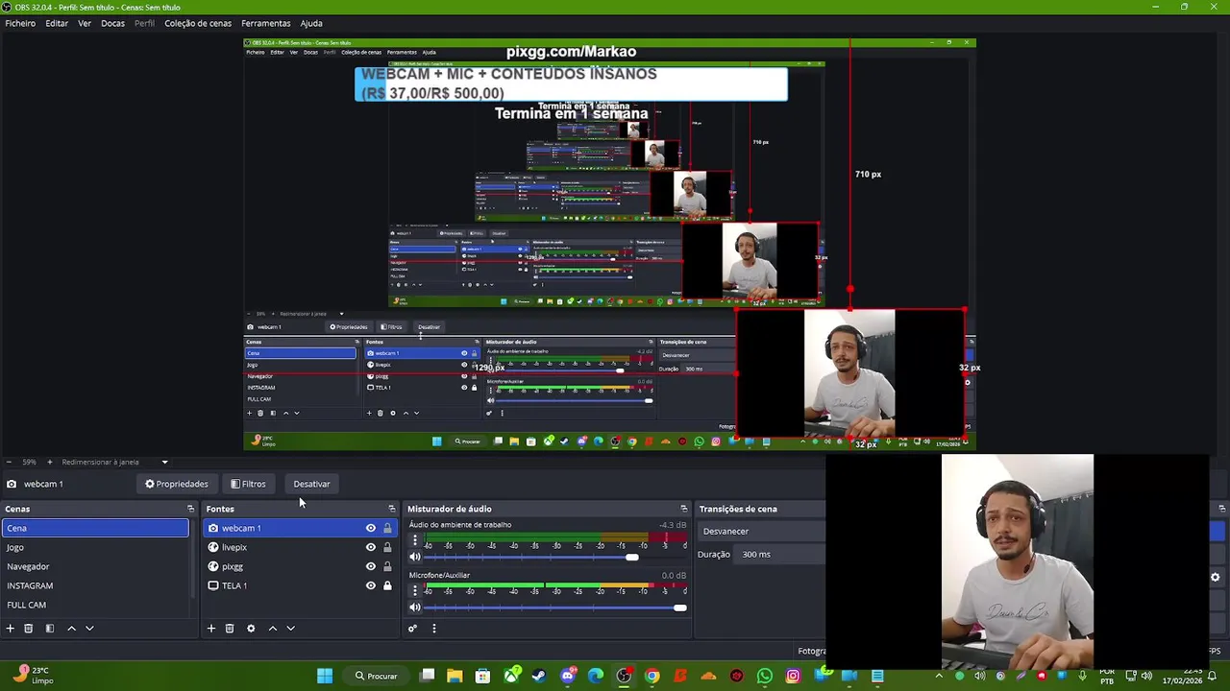Select the Navegador scene
This screenshot has width=1230, height=691.
(x=96, y=566)
